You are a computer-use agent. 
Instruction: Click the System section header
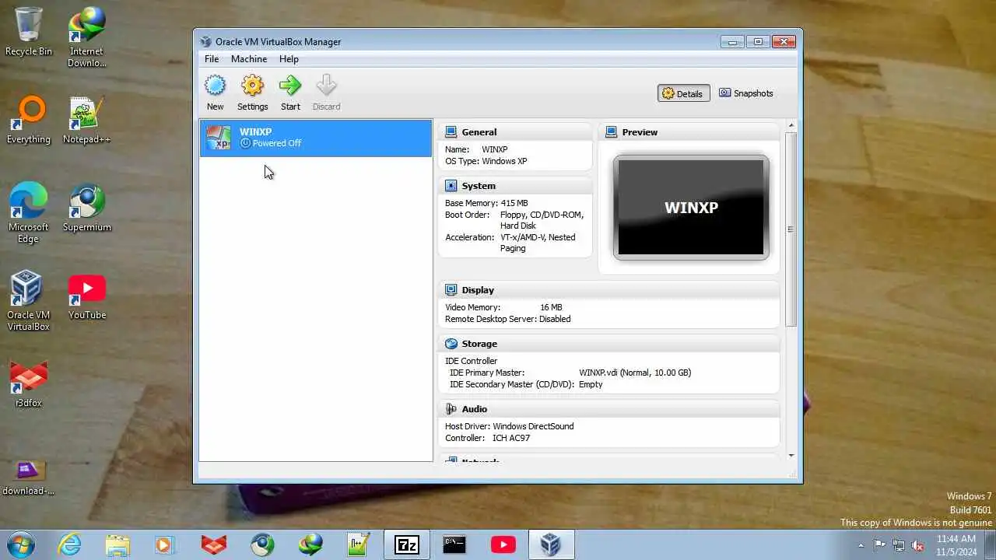point(479,186)
